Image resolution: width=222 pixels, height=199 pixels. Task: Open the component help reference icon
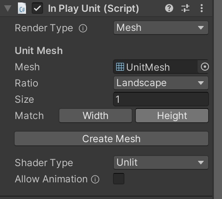tap(169, 8)
